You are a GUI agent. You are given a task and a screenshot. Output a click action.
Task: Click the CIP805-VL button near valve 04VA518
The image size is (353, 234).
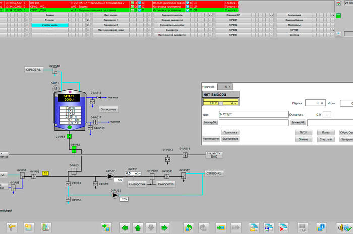point(34,70)
